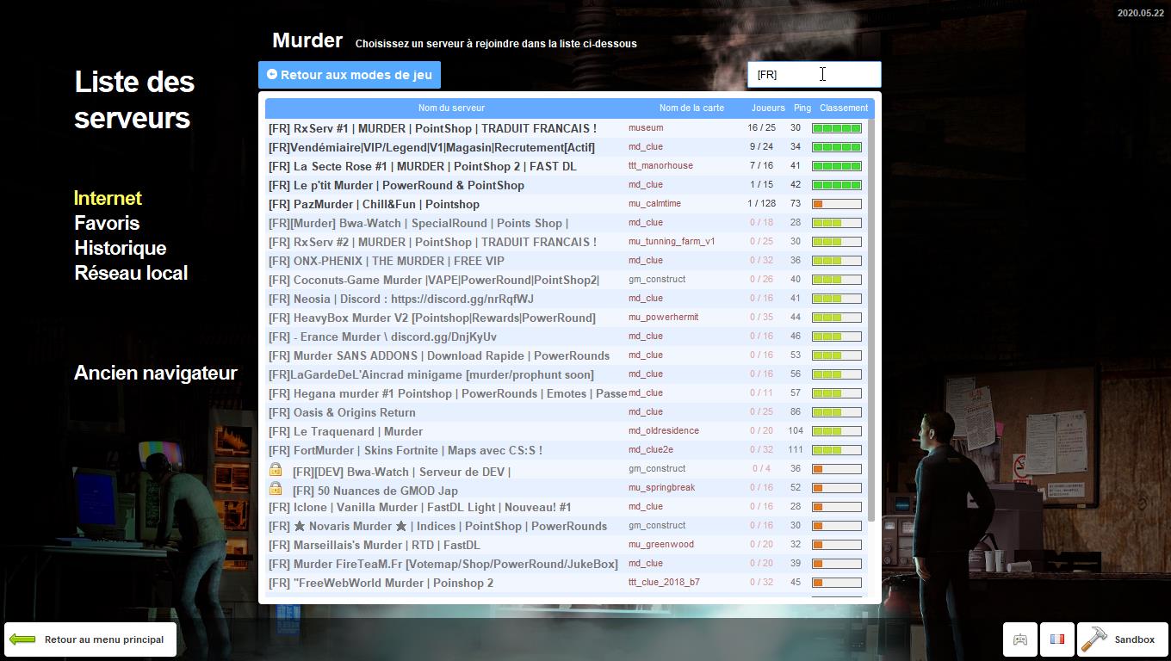1171x661 pixels.
Task: Switch to the Favoris server tab
Action: (107, 223)
